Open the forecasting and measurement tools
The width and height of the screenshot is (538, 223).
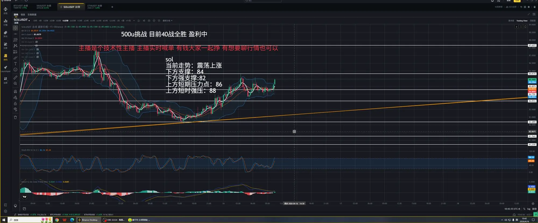pyautogui.click(x=15, y=52)
